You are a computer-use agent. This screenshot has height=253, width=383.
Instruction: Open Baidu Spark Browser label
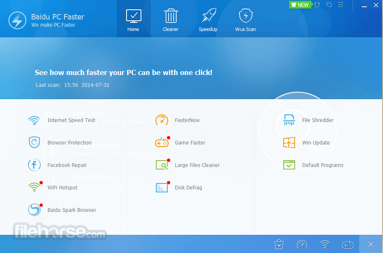pos(72,210)
